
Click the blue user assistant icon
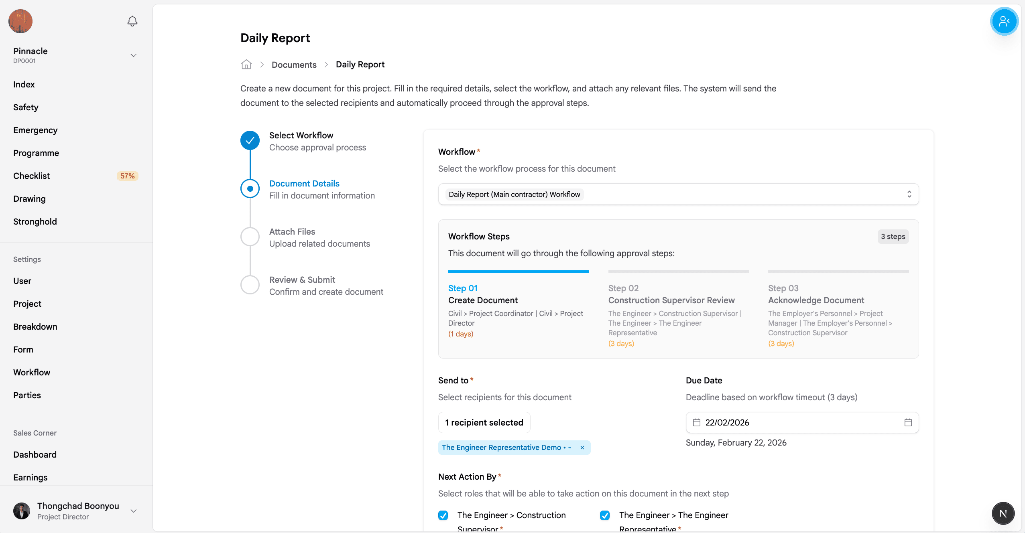(1004, 21)
